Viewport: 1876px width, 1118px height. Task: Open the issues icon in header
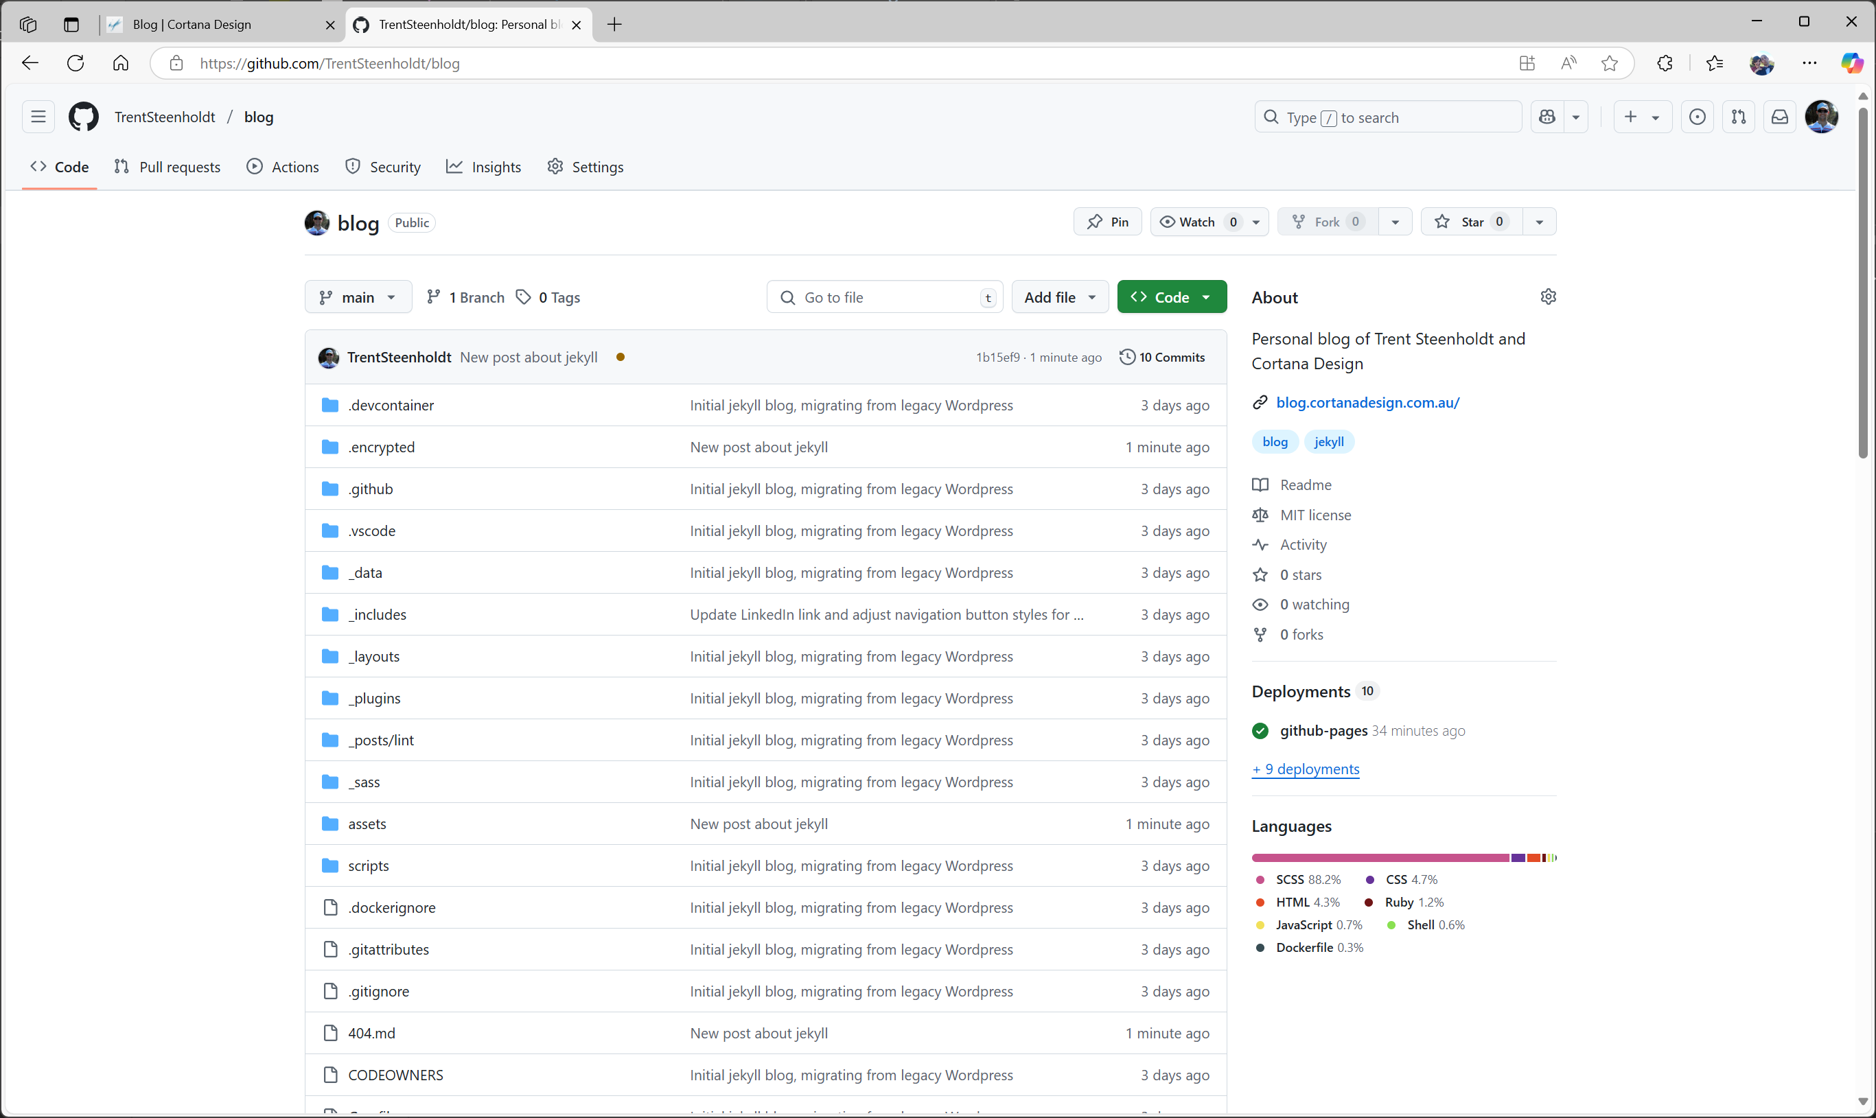(x=1698, y=117)
